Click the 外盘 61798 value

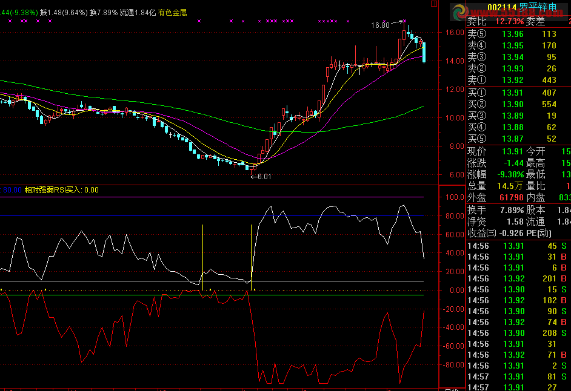click(512, 197)
